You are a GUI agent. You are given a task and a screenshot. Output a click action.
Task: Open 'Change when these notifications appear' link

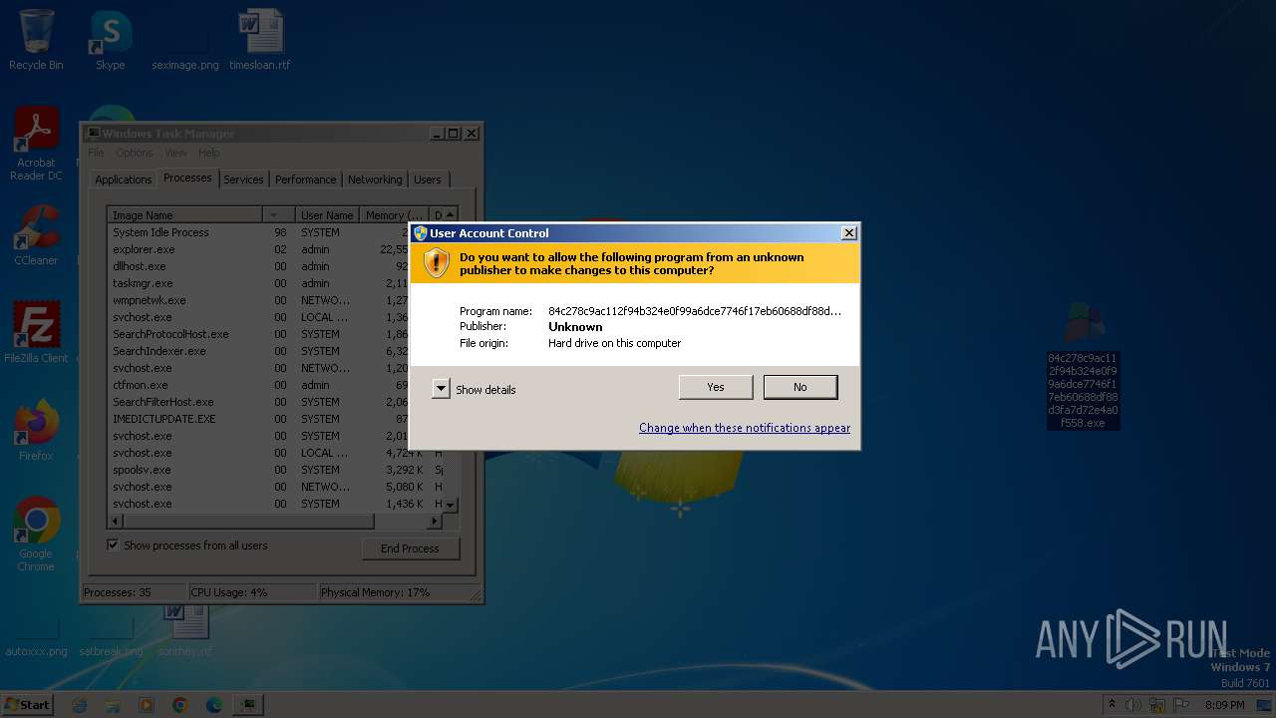pos(745,428)
